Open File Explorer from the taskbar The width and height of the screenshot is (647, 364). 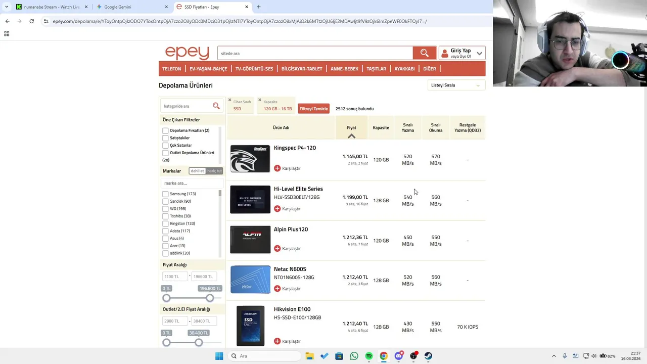(309, 356)
